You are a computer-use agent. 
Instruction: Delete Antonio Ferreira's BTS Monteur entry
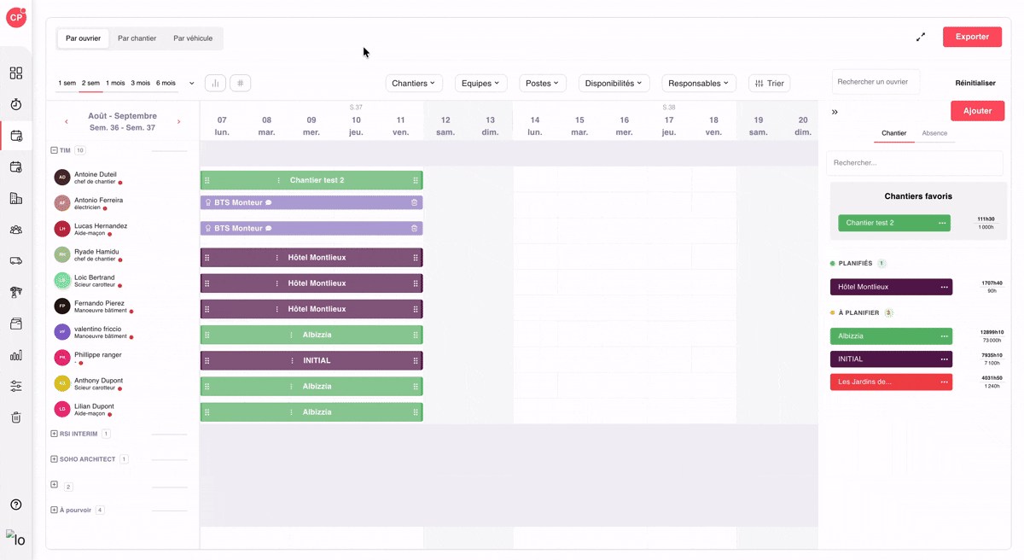pyautogui.click(x=415, y=202)
